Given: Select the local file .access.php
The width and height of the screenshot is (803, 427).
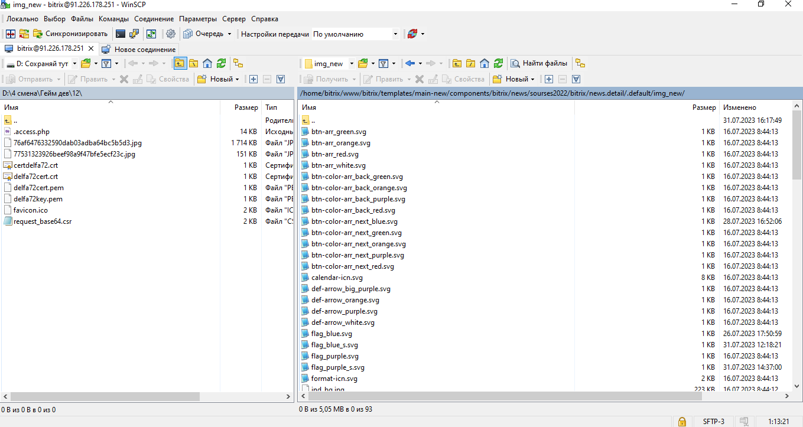Looking at the screenshot, I should tap(31, 132).
